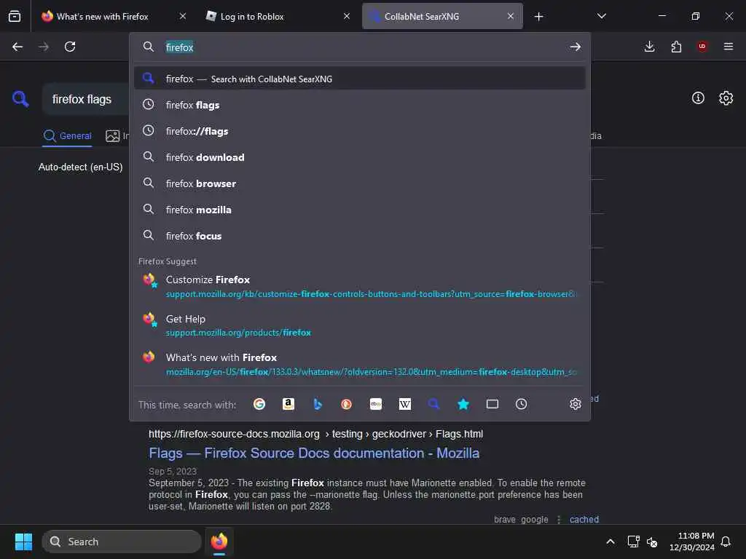Search this time with eBay
This screenshot has width=746, height=559.
click(376, 404)
